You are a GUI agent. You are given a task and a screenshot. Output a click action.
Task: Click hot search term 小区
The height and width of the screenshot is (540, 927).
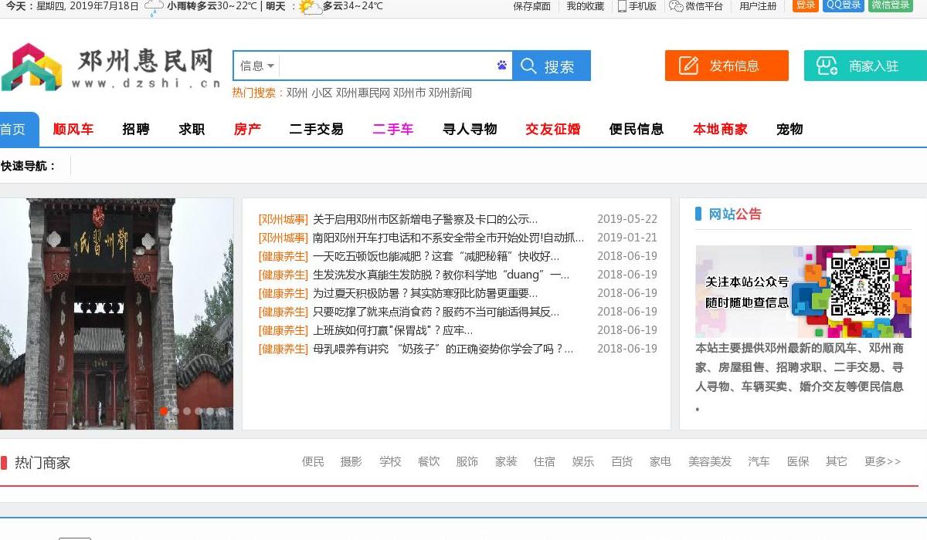(322, 93)
